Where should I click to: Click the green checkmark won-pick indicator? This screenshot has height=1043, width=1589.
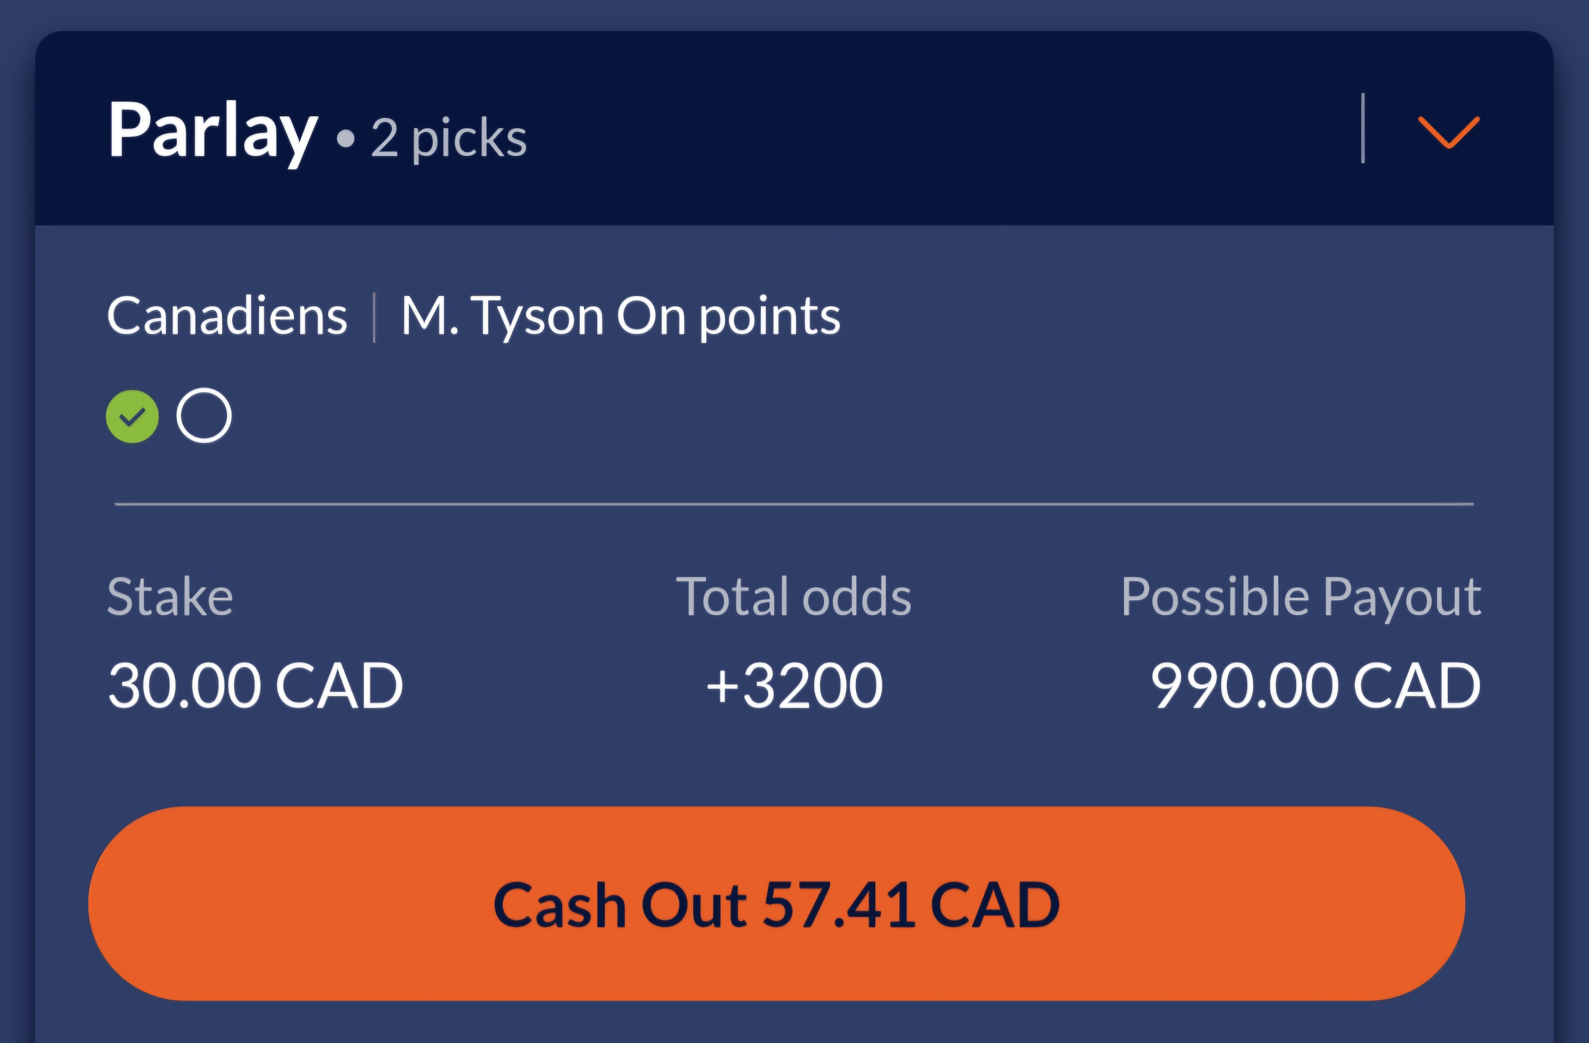pos(132,417)
